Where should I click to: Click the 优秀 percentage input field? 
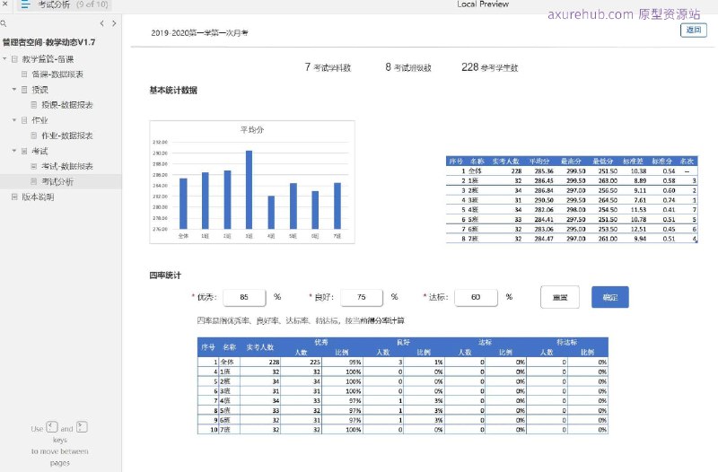(244, 298)
